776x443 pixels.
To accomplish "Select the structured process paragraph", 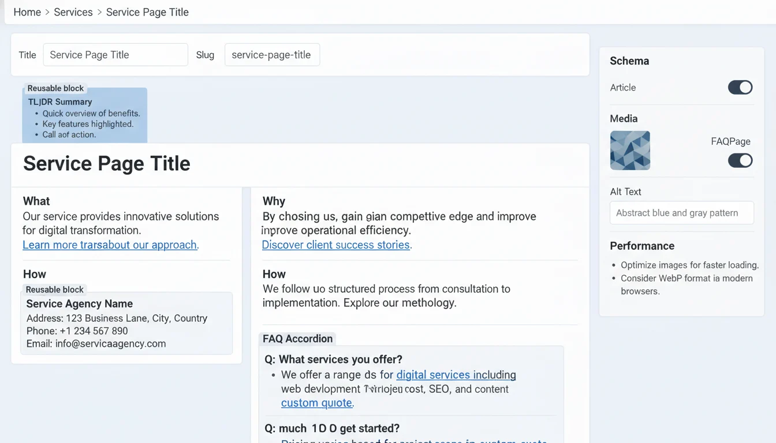I will (x=386, y=296).
